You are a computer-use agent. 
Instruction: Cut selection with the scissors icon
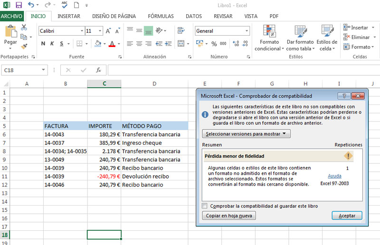tap(24, 27)
